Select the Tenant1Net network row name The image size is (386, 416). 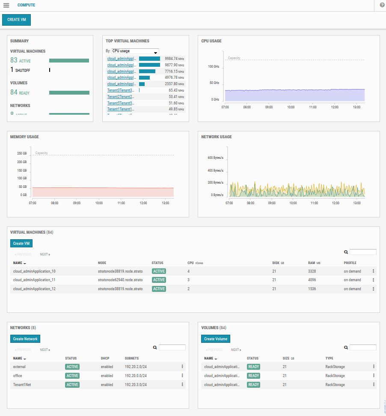22,384
